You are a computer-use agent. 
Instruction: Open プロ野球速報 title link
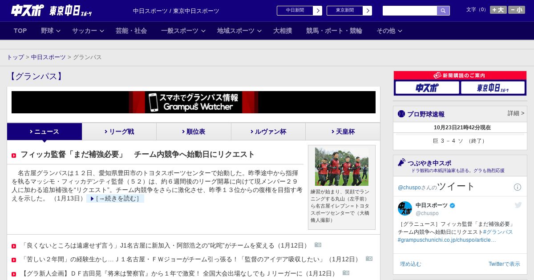[426, 114]
